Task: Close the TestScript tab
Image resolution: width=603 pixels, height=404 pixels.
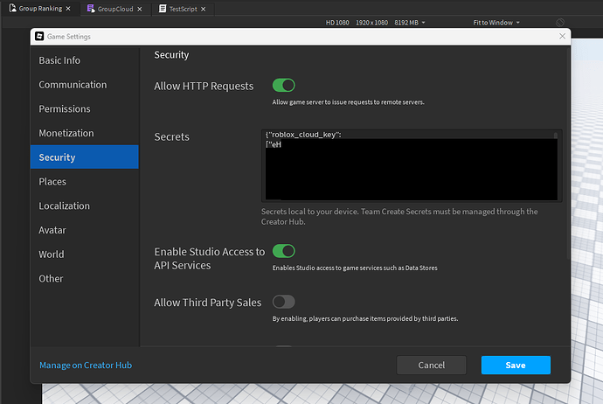Action: tap(203, 9)
